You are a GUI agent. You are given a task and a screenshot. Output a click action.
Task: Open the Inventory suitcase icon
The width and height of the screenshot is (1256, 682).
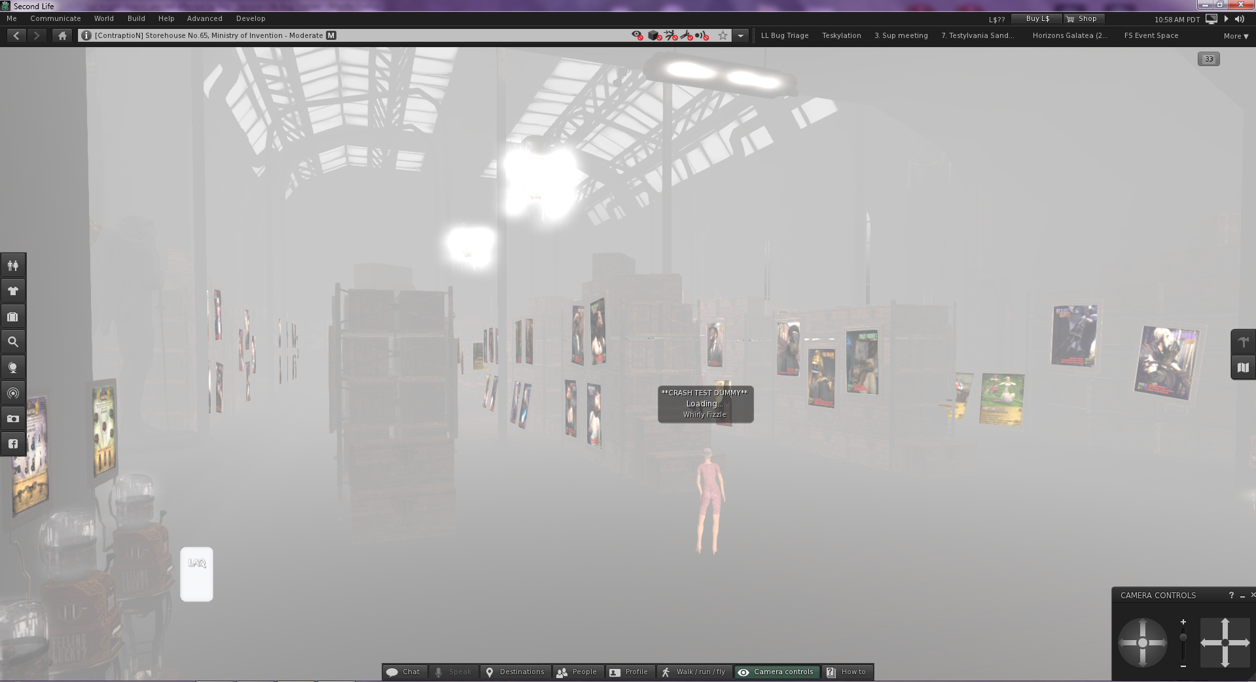click(13, 315)
